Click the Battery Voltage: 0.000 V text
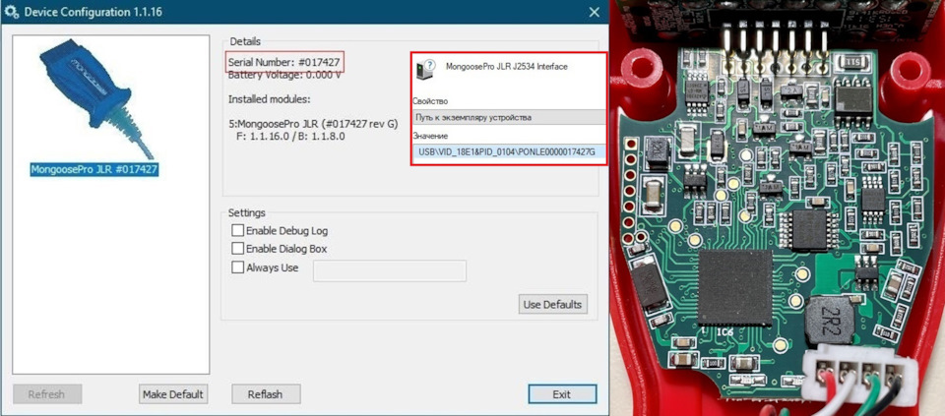The width and height of the screenshot is (945, 416). (x=285, y=76)
